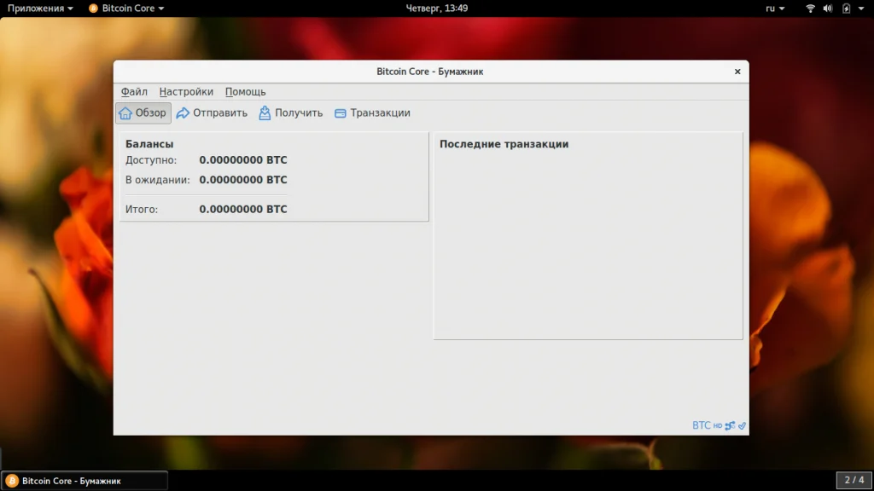
Task: Open the BTC unit selector
Action: [x=702, y=425]
